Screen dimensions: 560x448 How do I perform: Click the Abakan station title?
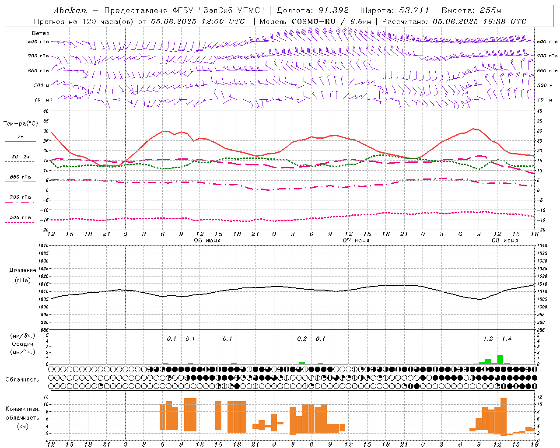(x=70, y=10)
